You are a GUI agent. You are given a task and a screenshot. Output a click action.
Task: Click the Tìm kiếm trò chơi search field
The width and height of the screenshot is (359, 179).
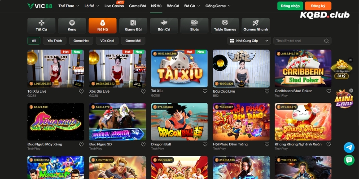(x=303, y=41)
